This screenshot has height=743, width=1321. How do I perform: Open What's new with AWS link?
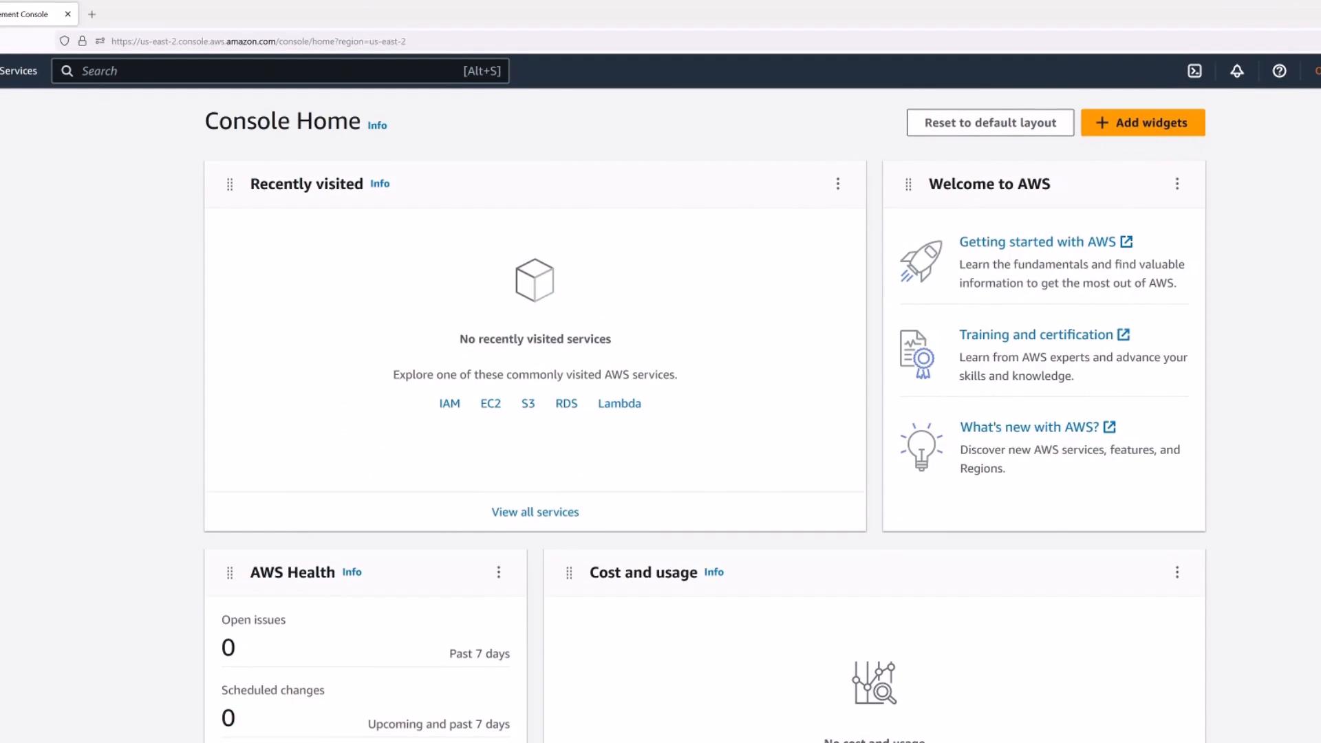point(1038,427)
